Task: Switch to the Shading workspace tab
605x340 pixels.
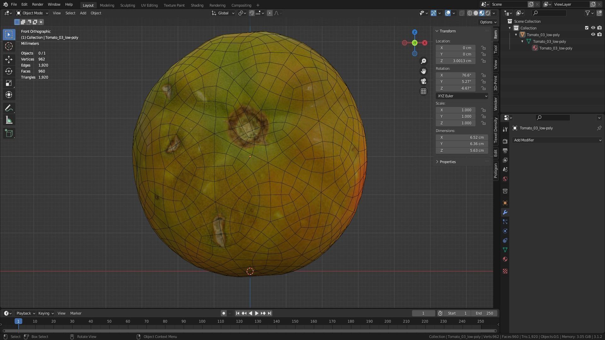Action: (x=197, y=5)
